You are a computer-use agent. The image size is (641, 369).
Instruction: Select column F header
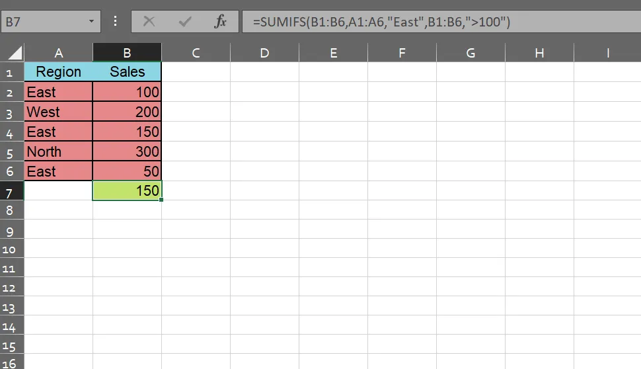[402, 53]
